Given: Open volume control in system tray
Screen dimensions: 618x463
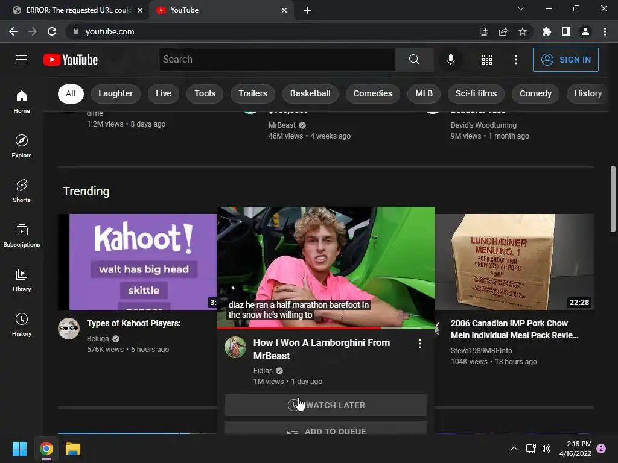Looking at the screenshot, I should click(x=546, y=449).
